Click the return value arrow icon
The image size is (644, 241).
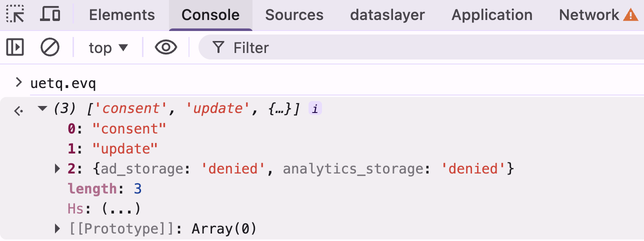coord(18,110)
